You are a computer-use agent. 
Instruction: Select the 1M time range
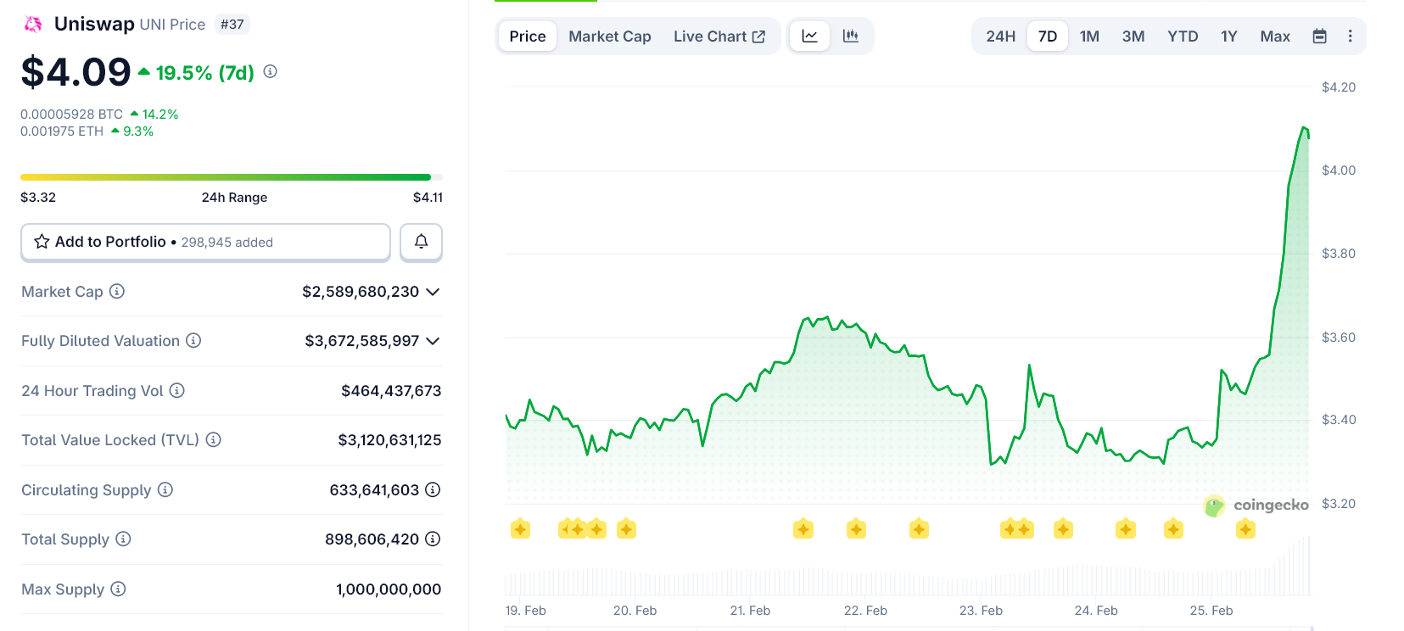click(x=1089, y=36)
